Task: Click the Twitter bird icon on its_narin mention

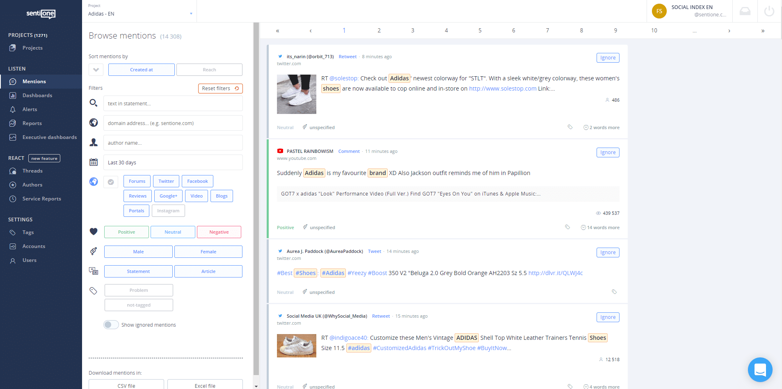Action: [x=280, y=57]
